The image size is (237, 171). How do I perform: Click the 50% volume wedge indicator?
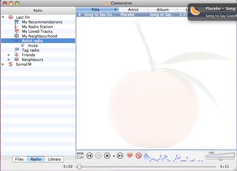click(220, 155)
